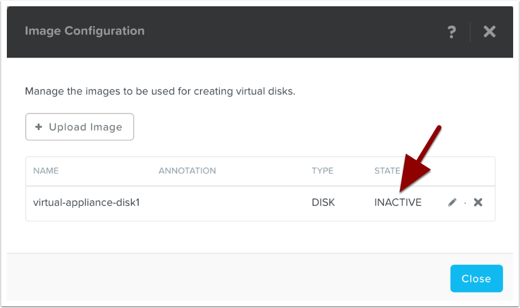Select the virtual-appliance-disk1 image name

(86, 202)
